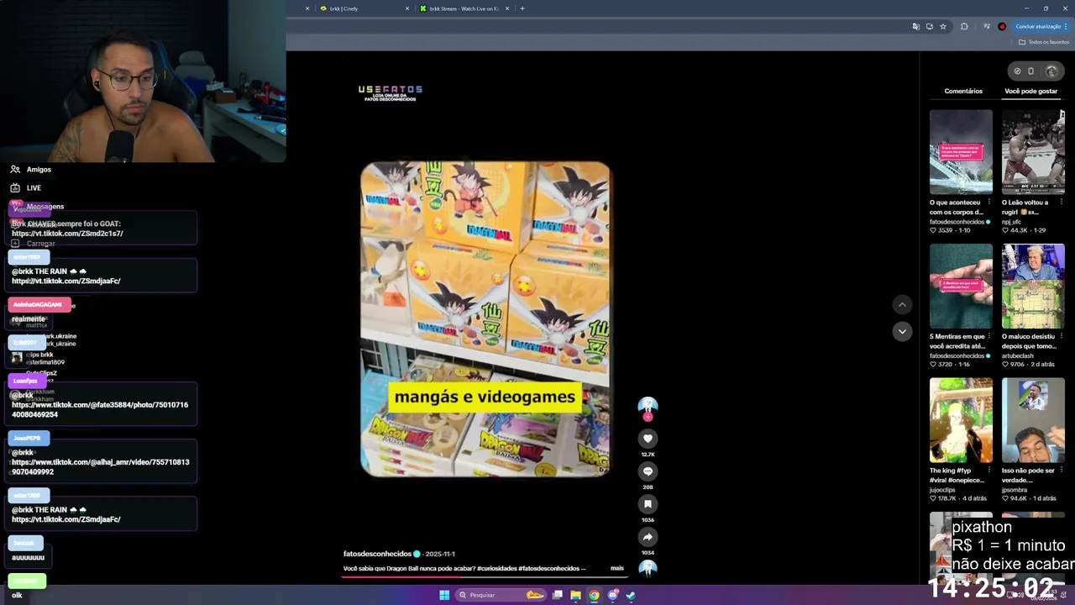Open the coin icon in TikTok header
This screenshot has height=605, width=1075.
click(1017, 71)
